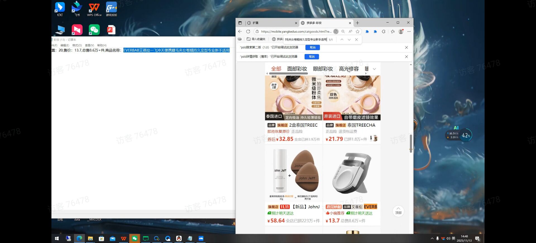Show hidden system tray icons chevron
This screenshot has height=243, width=536.
(x=432, y=238)
